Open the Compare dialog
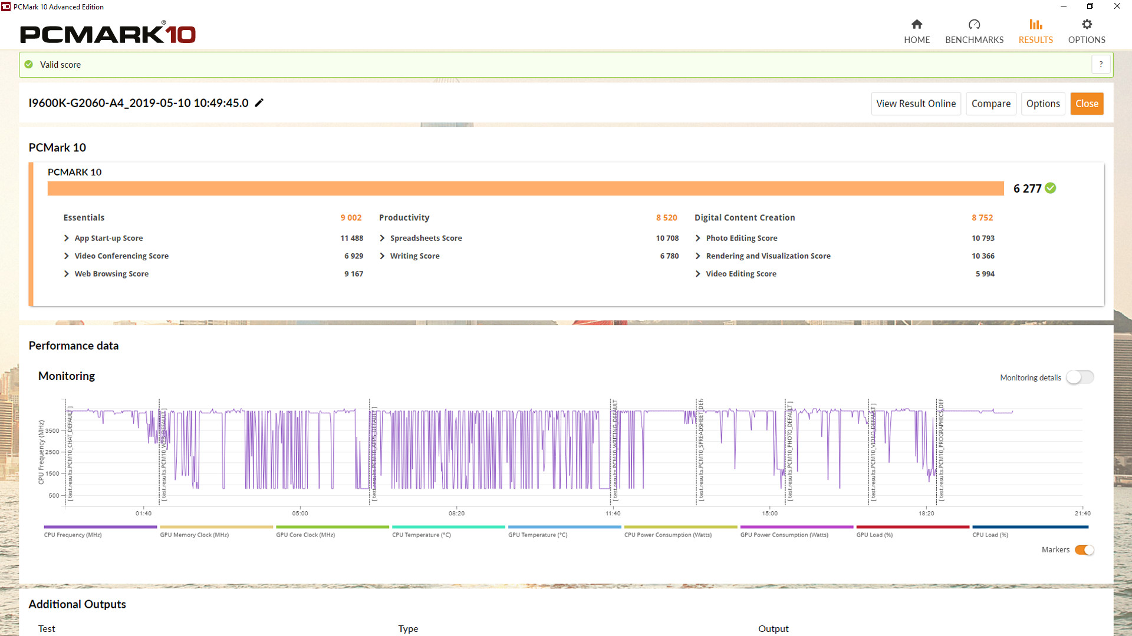Screen dimensions: 1132x636 click(x=990, y=103)
